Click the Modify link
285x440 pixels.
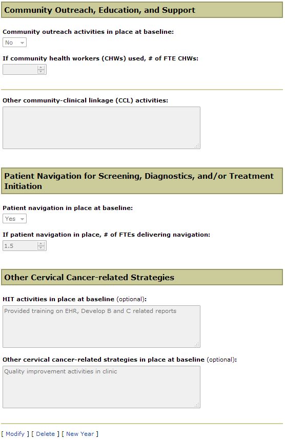coord(15,434)
